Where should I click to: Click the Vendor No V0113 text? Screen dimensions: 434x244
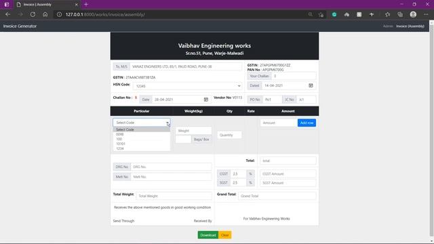click(x=228, y=98)
